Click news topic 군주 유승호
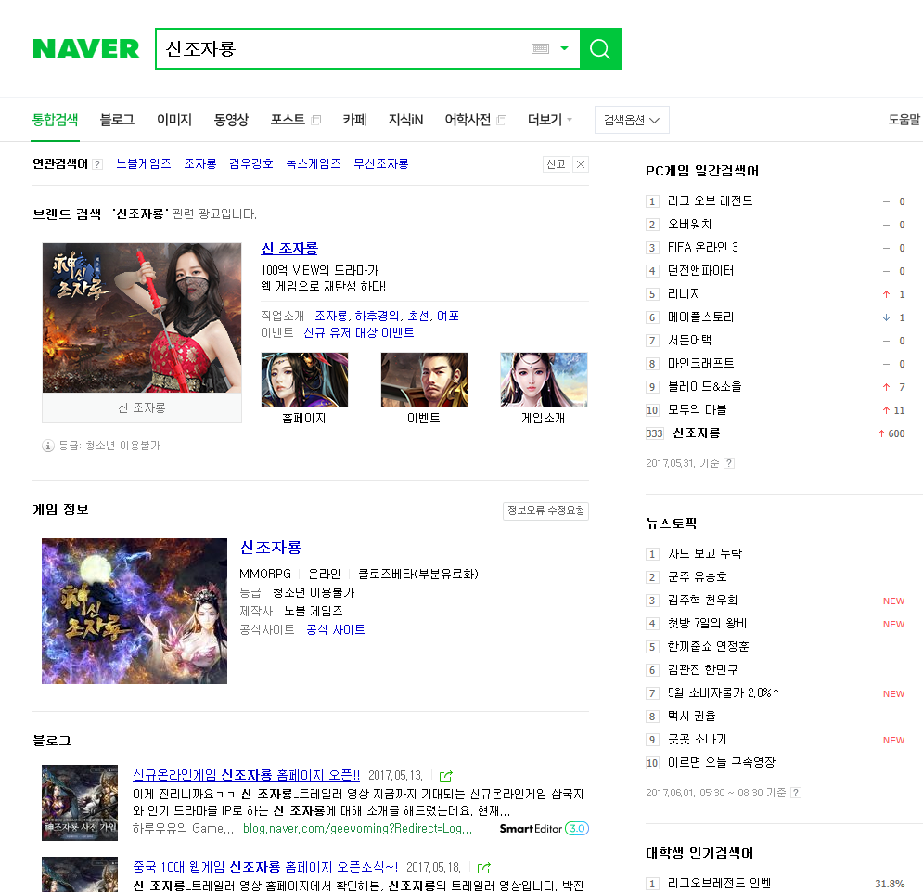 tap(698, 576)
